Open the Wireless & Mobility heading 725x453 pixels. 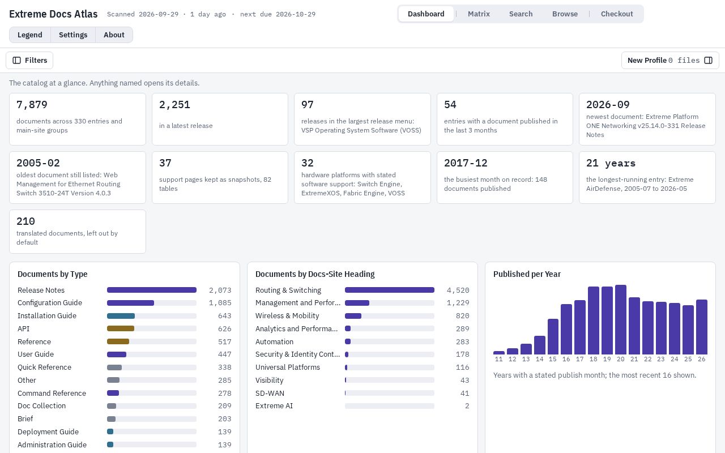pos(362,316)
